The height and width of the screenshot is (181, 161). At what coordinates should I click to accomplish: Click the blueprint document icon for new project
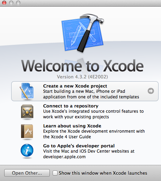(x=27, y=91)
